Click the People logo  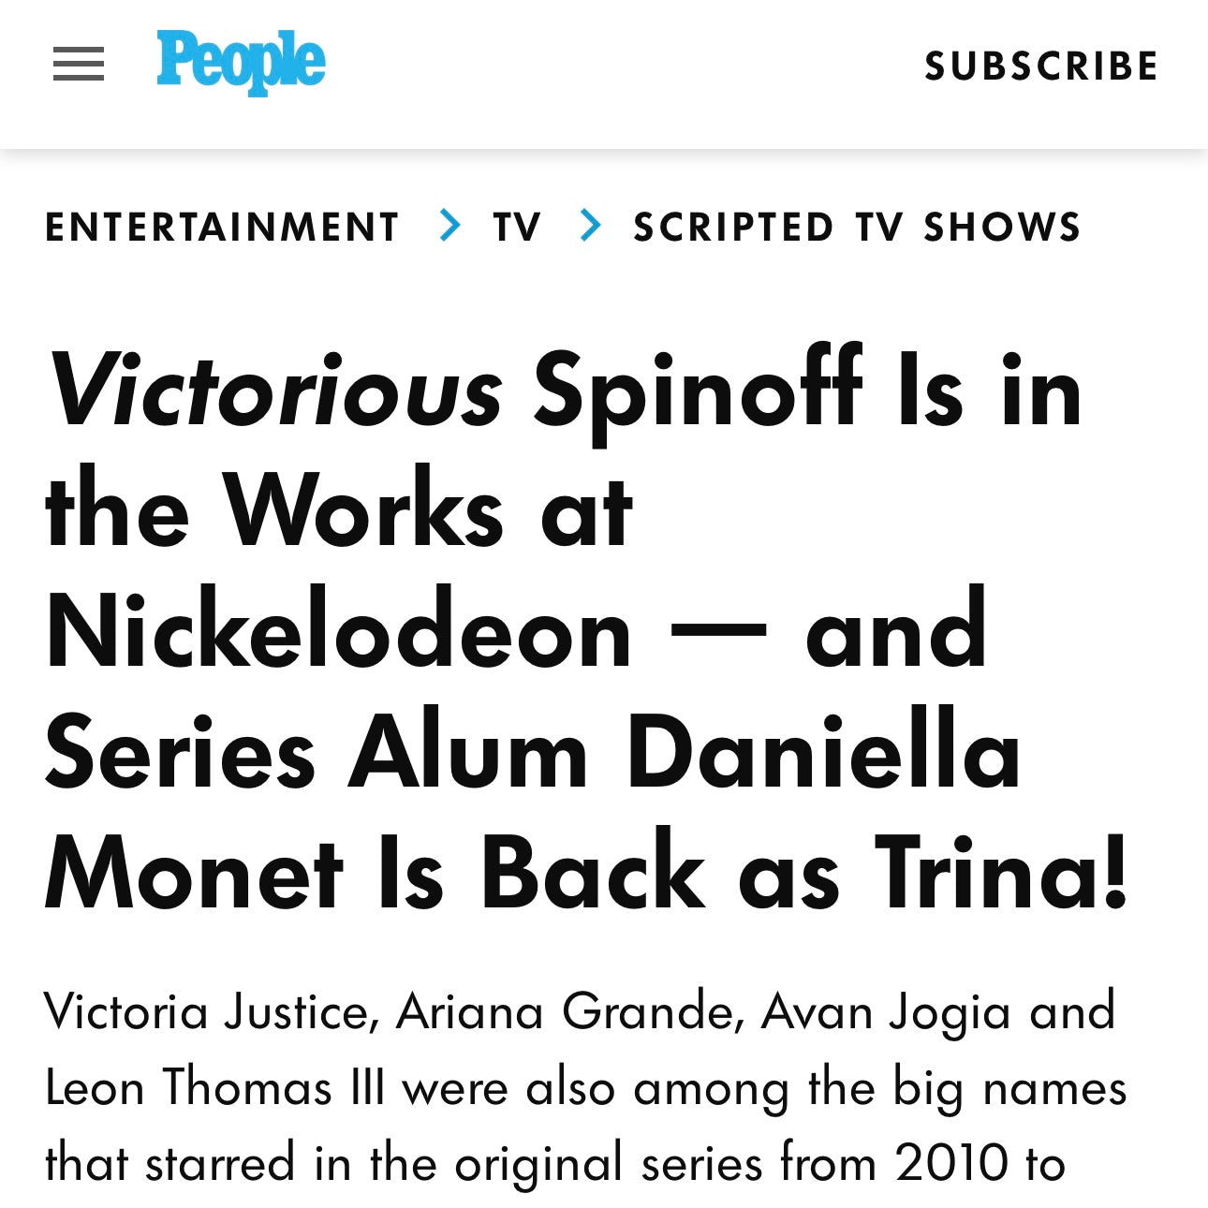click(241, 62)
